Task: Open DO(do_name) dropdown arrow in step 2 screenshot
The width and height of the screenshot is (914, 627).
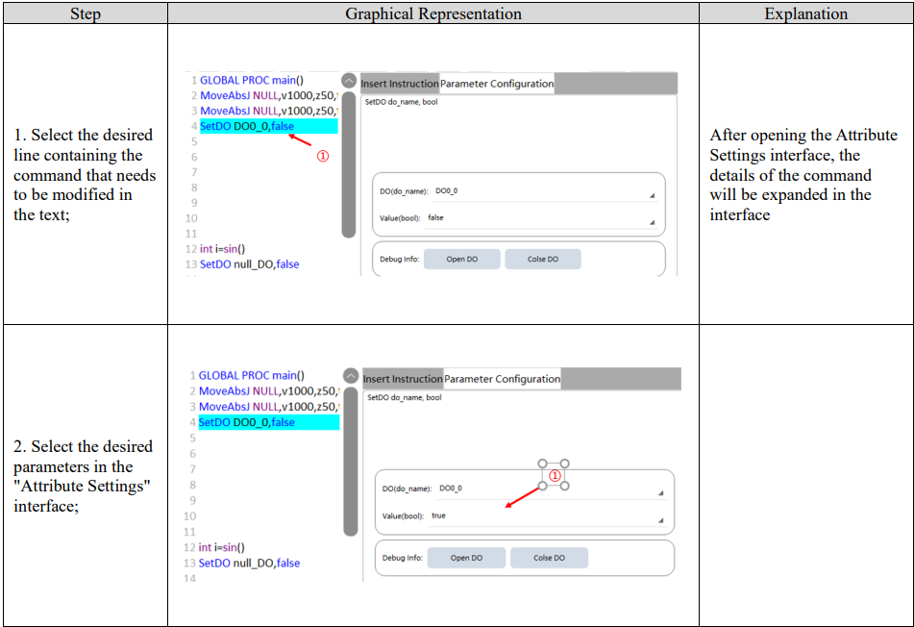Action: pyautogui.click(x=660, y=493)
